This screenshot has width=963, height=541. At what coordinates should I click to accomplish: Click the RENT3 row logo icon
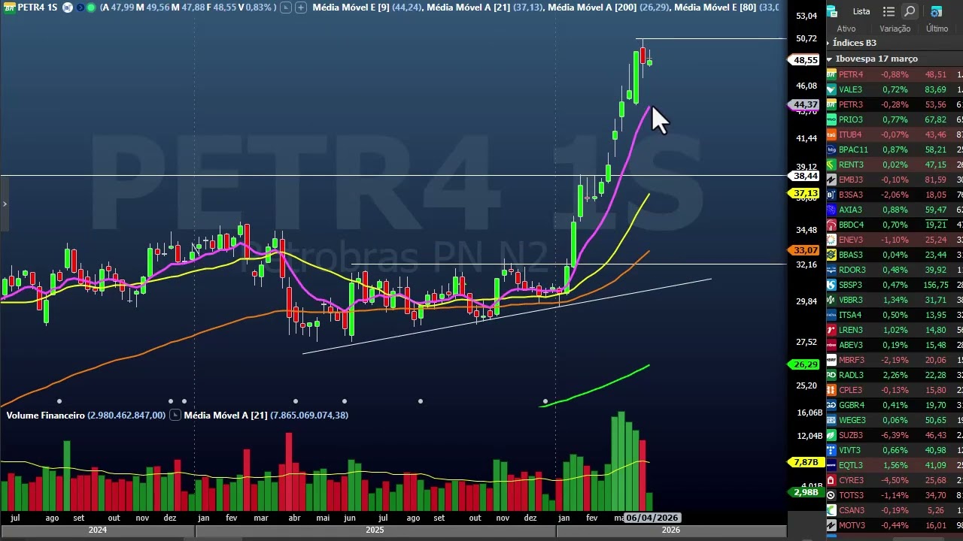coord(831,165)
